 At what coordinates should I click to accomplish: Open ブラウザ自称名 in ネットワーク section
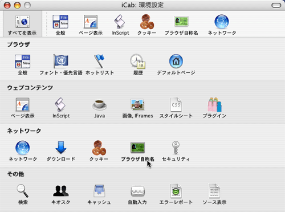137,148
